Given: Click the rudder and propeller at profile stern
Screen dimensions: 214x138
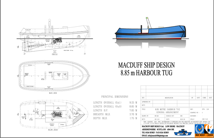Looking at the screenshot, I should [x=25, y=47].
